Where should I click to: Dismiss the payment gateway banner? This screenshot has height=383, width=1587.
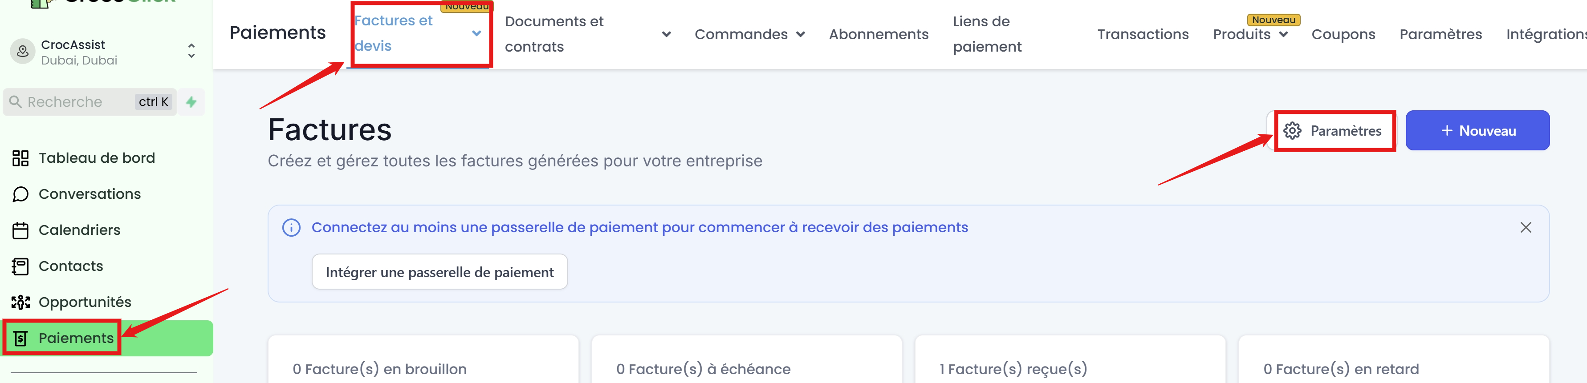pos(1526,227)
